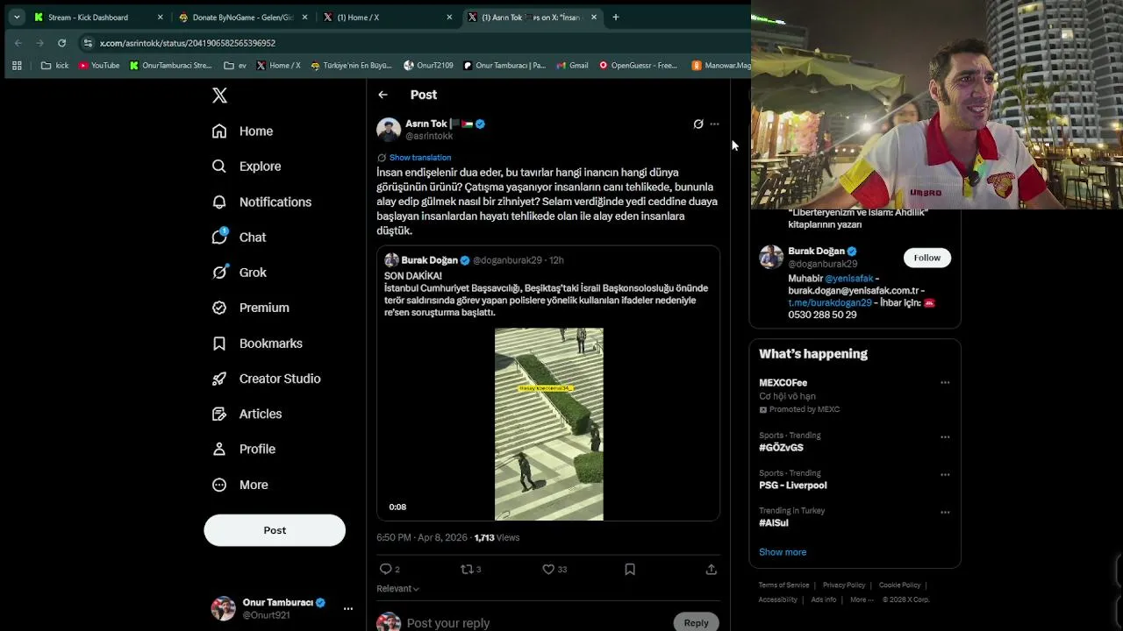Bookmark the post
The height and width of the screenshot is (631, 1123).
pyautogui.click(x=630, y=570)
